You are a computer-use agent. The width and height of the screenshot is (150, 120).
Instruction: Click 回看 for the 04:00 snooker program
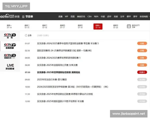[142, 58]
